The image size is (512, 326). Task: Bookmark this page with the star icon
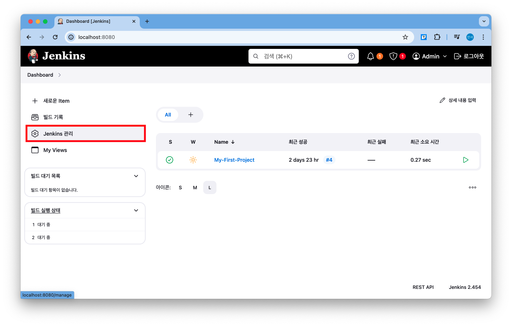tap(405, 37)
